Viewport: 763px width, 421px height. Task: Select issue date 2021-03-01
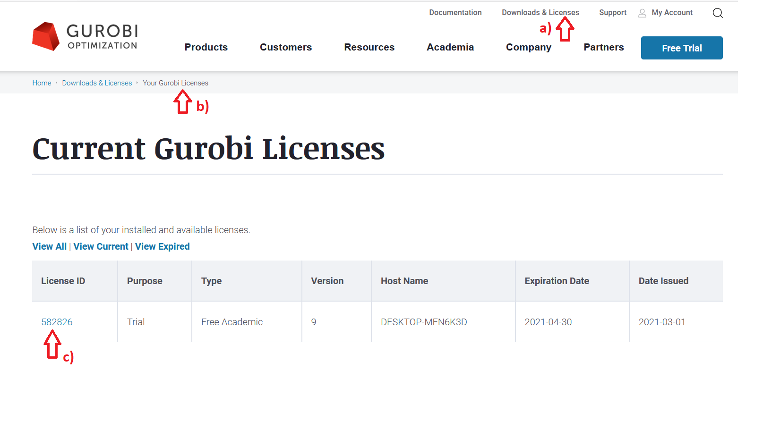(x=676, y=322)
